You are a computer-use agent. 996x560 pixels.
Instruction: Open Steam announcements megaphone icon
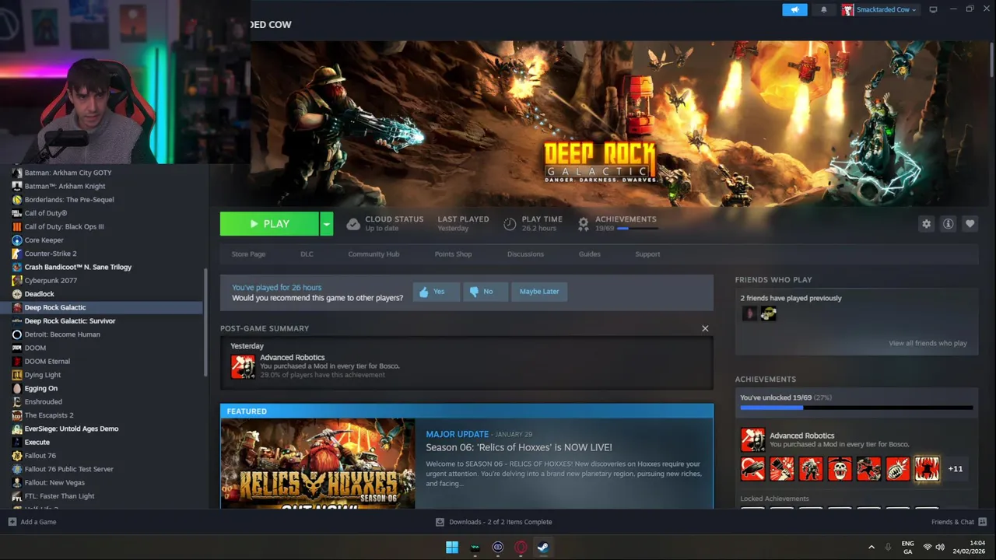794,9
